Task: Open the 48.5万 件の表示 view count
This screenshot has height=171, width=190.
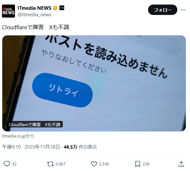Action: pos(80,147)
